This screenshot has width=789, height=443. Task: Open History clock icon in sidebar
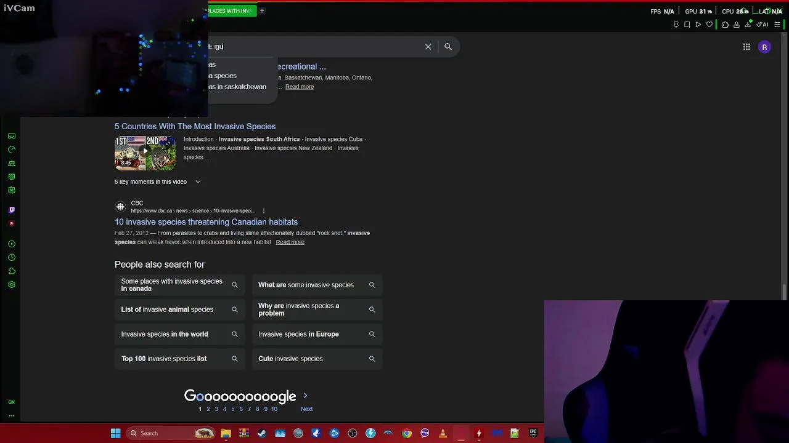[x=12, y=258]
